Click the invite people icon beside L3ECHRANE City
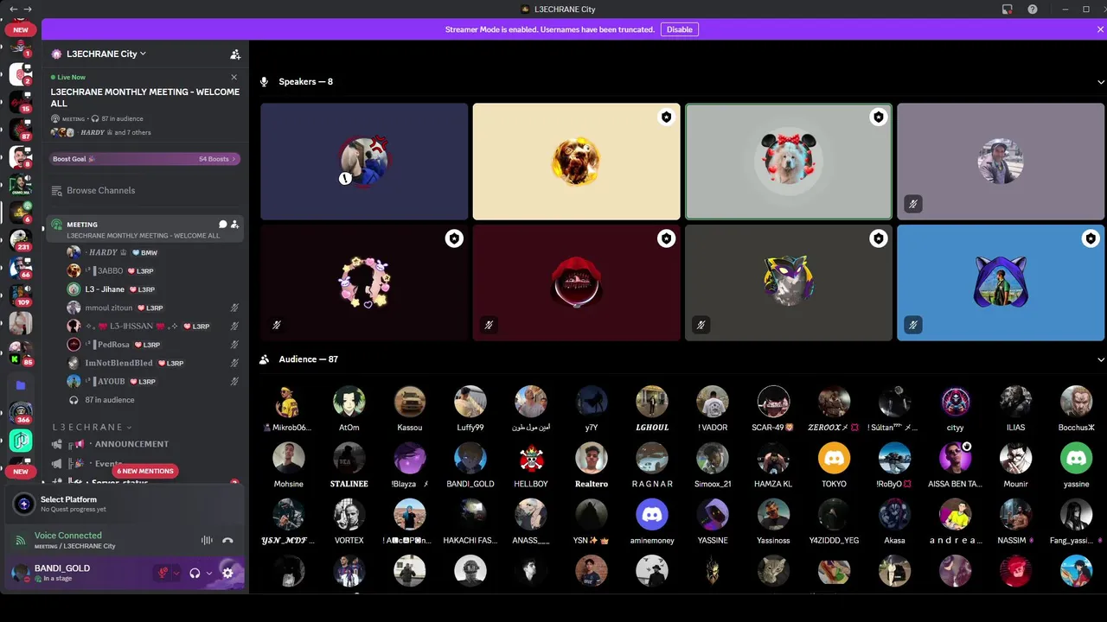This screenshot has width=1107, height=622. 235,54
